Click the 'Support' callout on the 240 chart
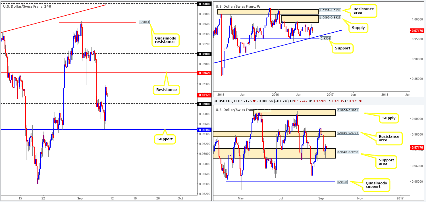 165,139
